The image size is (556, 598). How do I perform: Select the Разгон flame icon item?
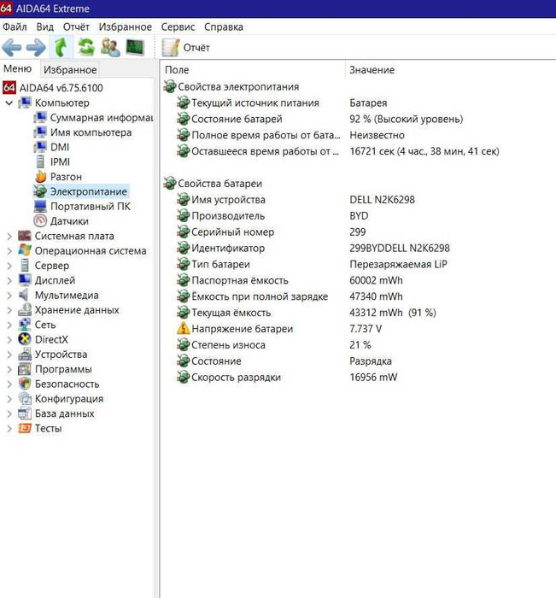coord(40,177)
